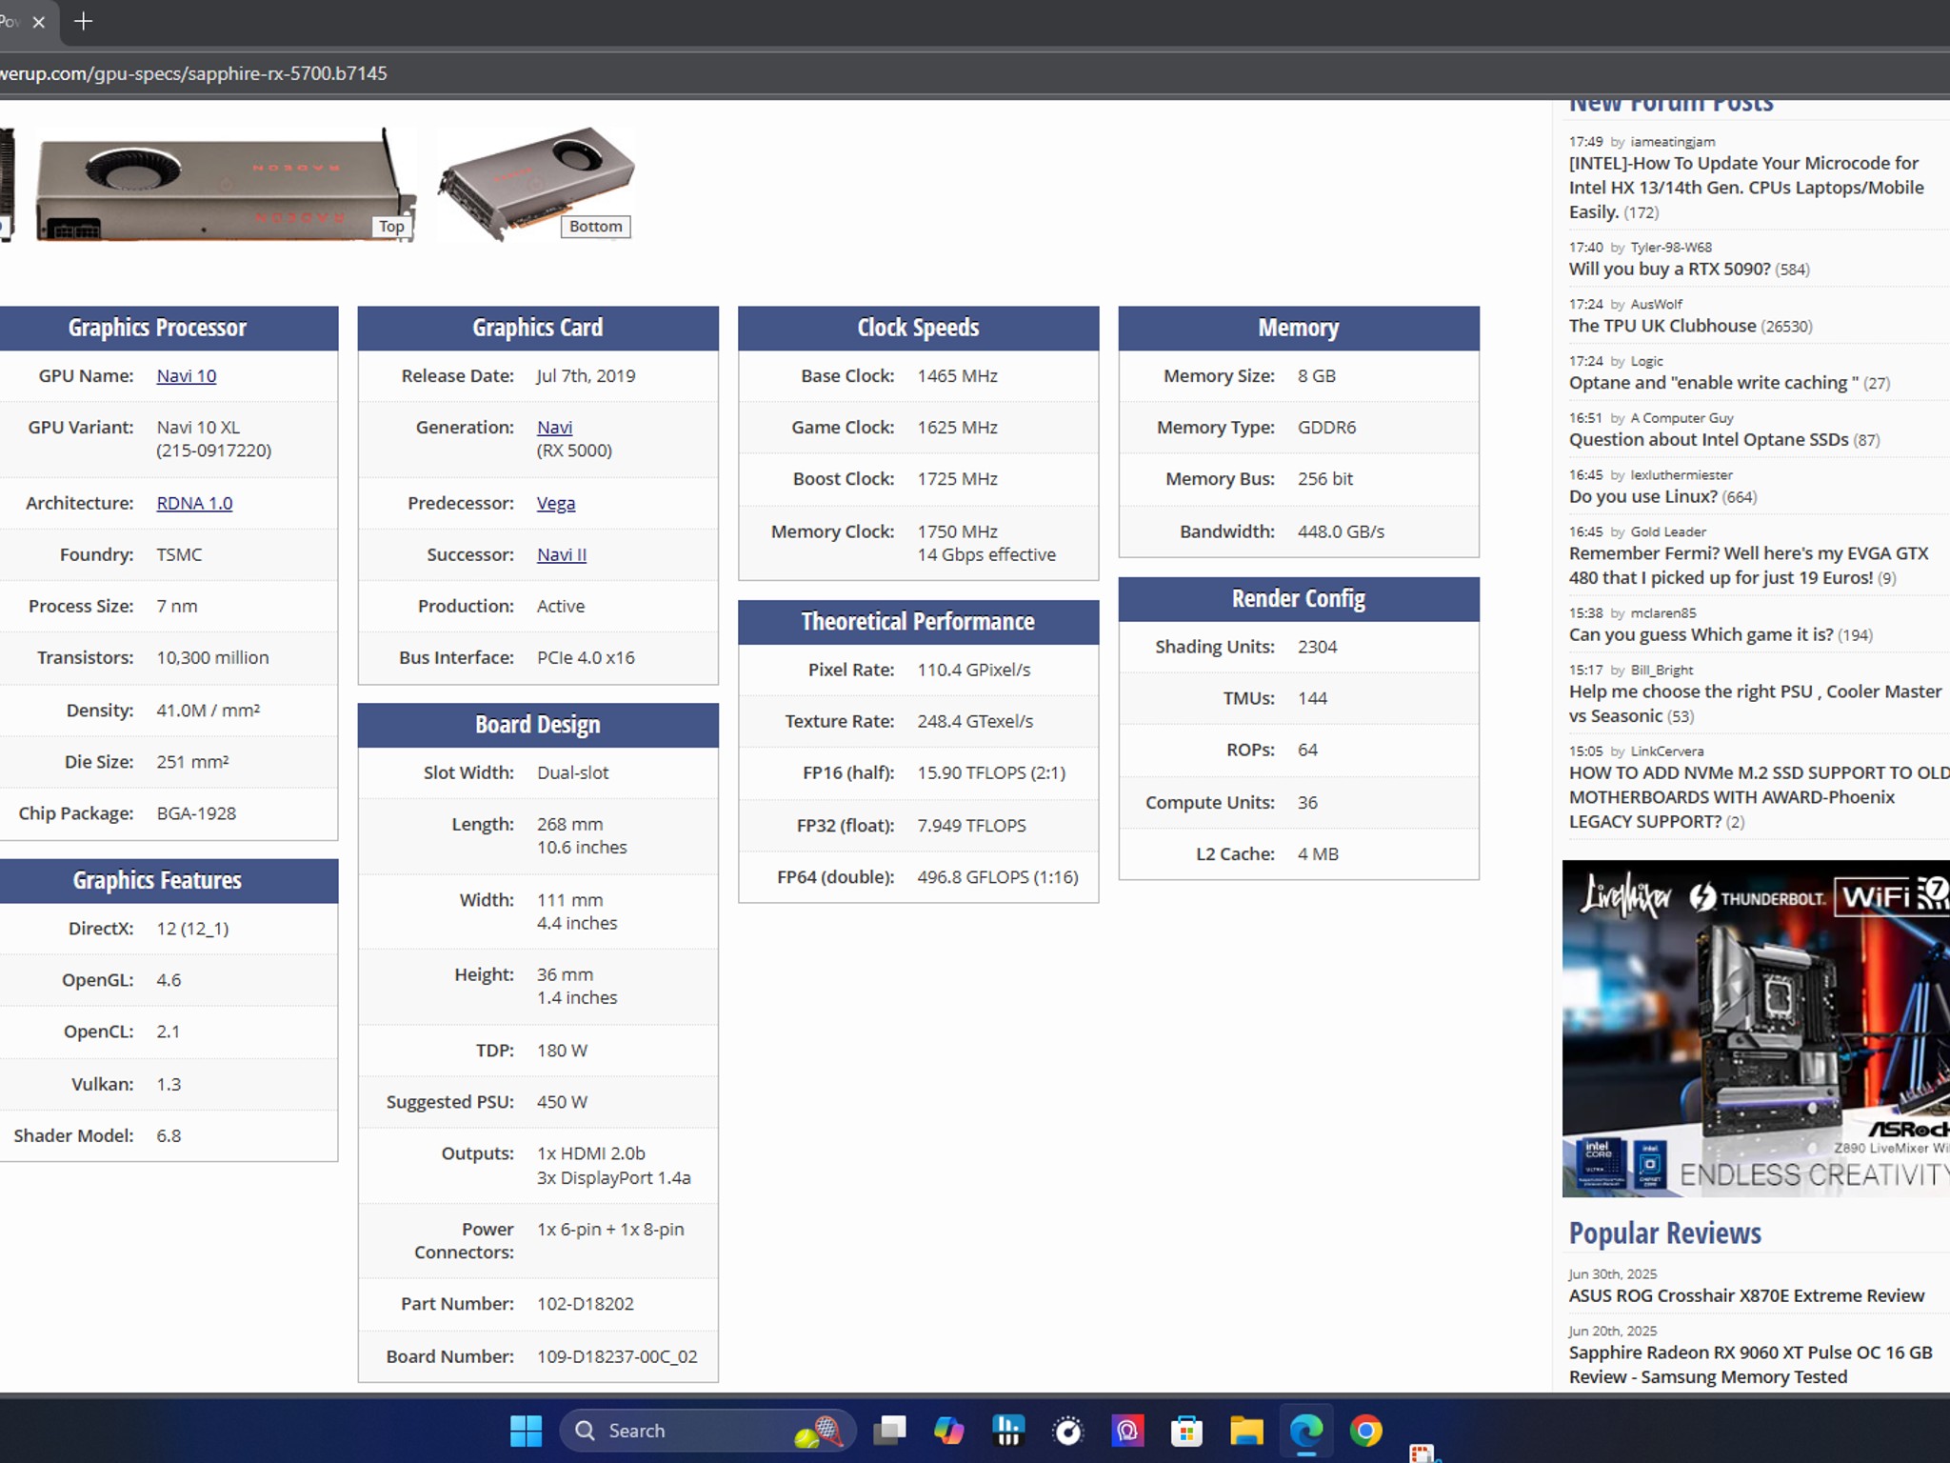Open the Windows Start menu
Screen dimensions: 1950x1463
[x=526, y=1430]
